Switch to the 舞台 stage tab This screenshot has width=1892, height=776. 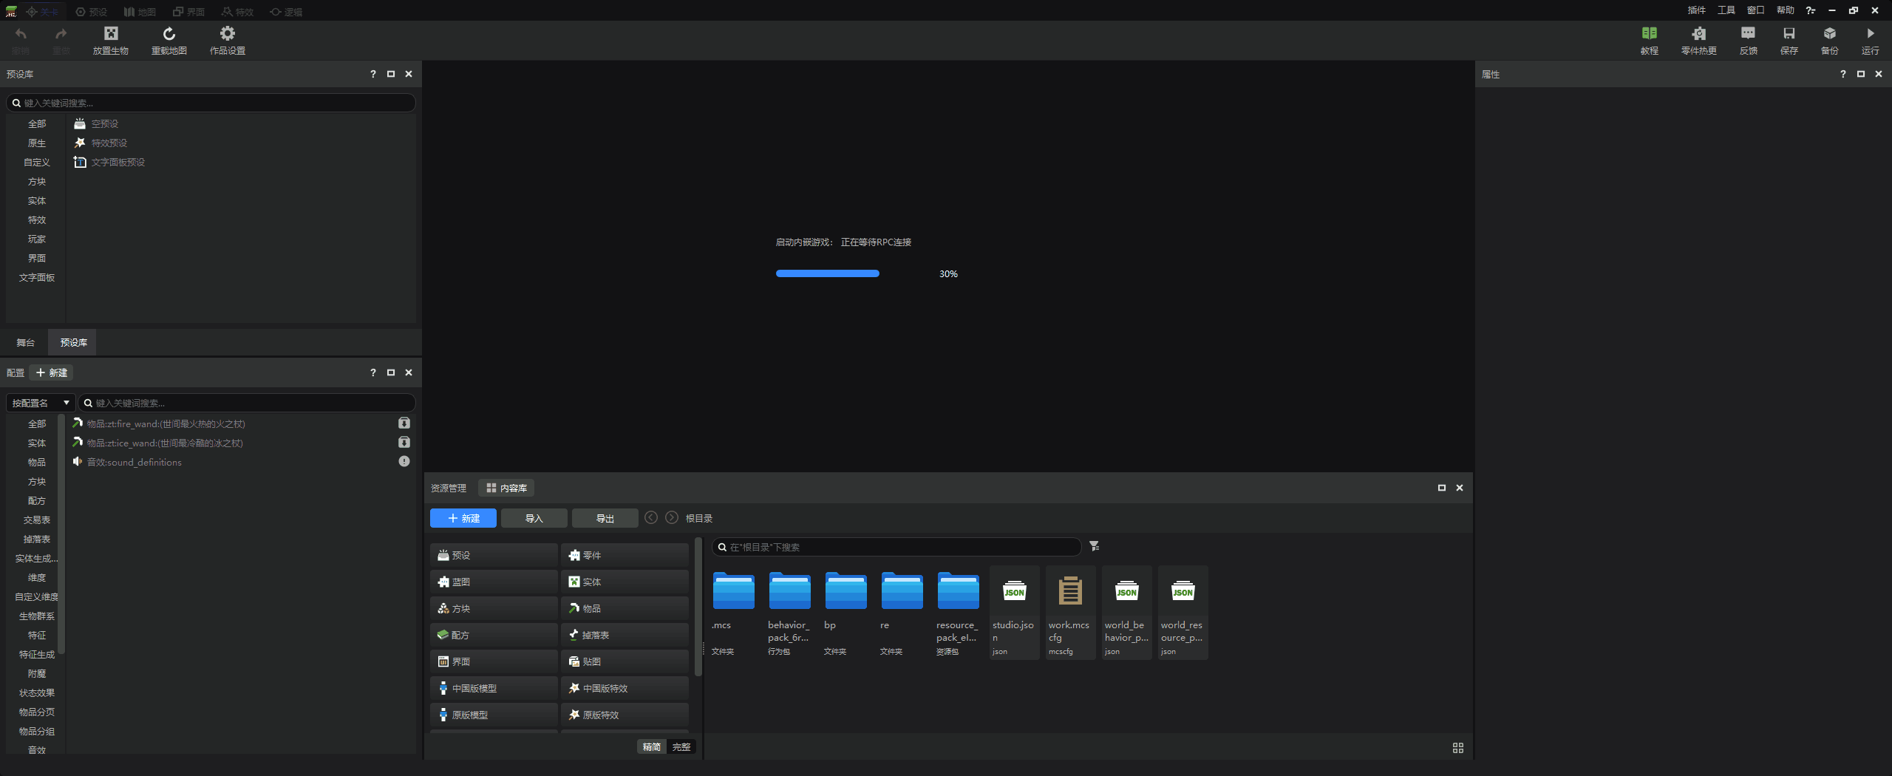pyautogui.click(x=26, y=342)
